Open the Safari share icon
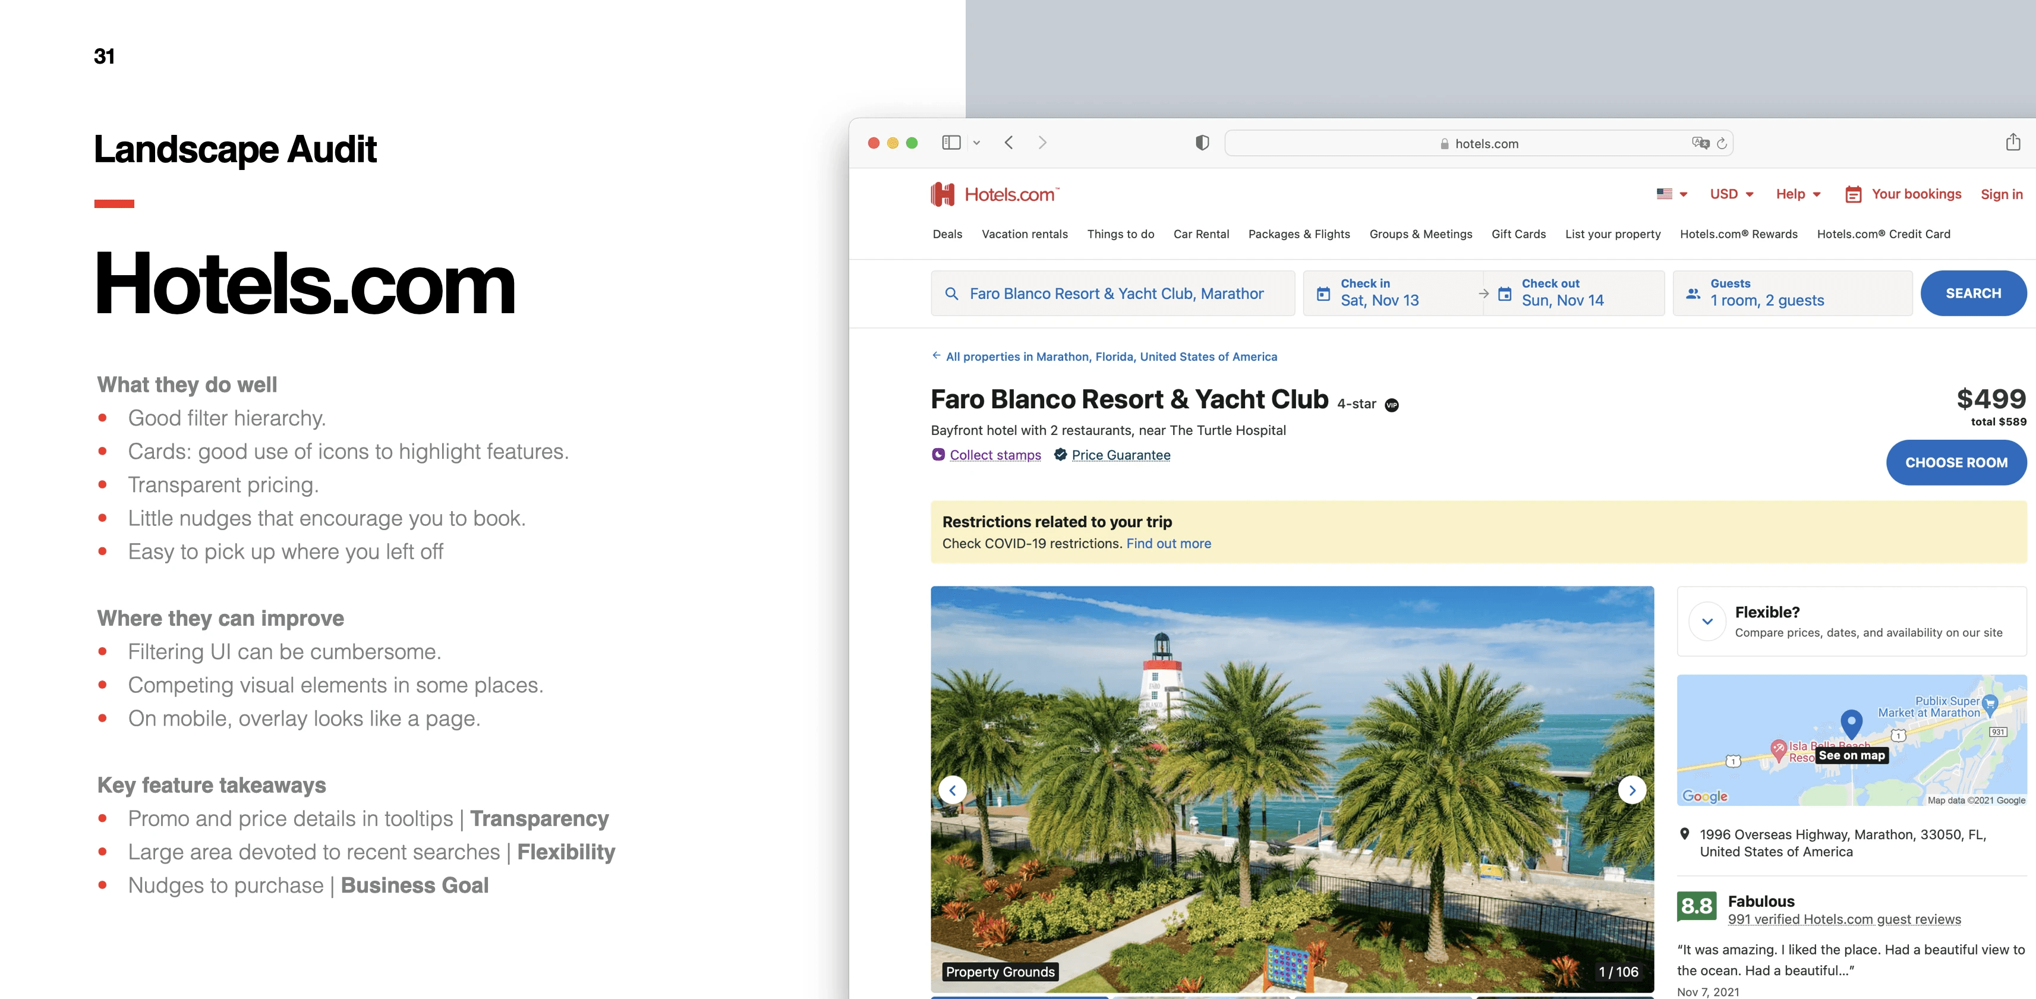This screenshot has width=2036, height=999. [x=2012, y=141]
